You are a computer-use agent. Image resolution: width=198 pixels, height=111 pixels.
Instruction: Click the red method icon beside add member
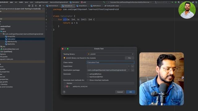67,86
